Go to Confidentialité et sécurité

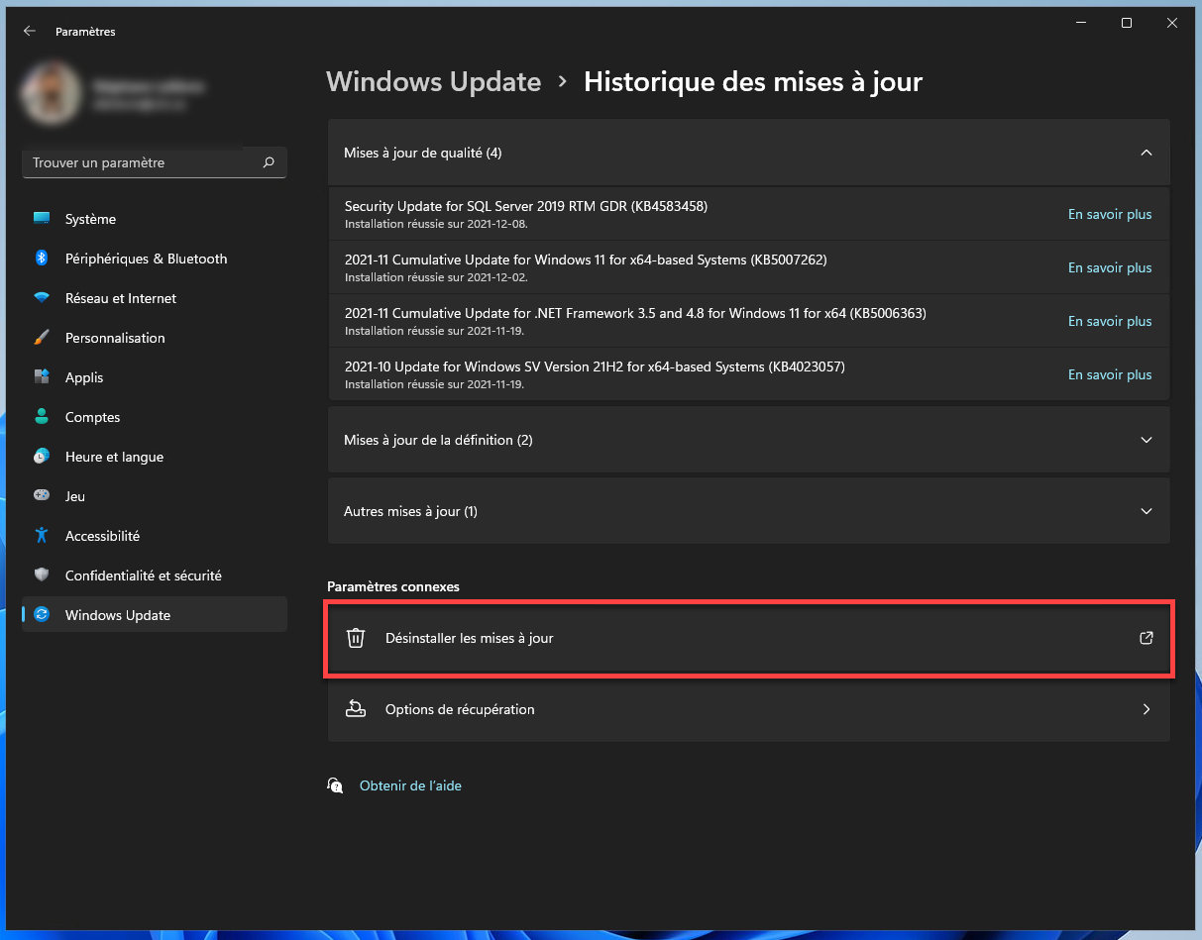(x=155, y=575)
